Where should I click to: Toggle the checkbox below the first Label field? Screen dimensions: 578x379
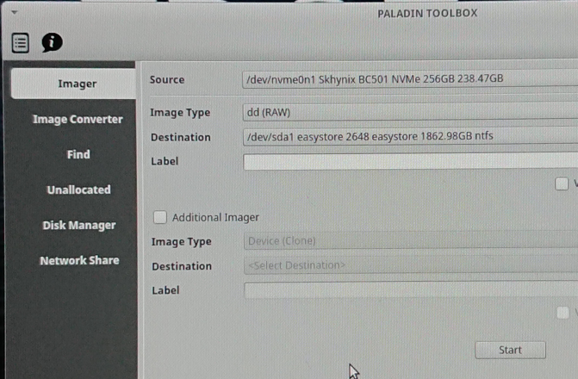562,183
